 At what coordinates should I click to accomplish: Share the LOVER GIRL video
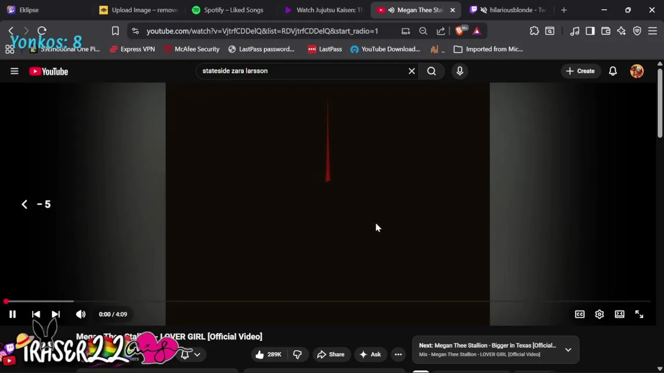click(330, 354)
